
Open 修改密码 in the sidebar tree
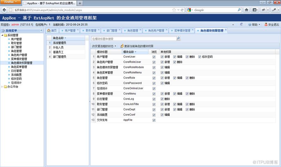click(16, 78)
